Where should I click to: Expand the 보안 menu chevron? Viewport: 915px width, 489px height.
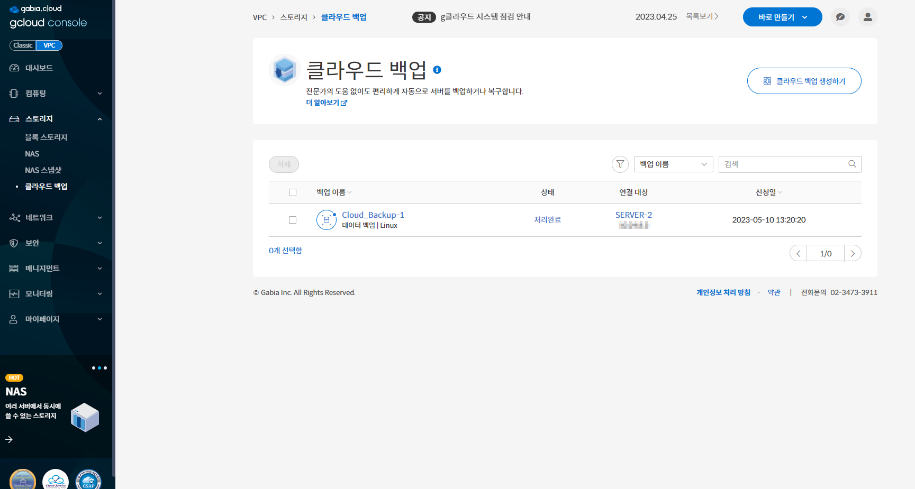[x=99, y=243]
